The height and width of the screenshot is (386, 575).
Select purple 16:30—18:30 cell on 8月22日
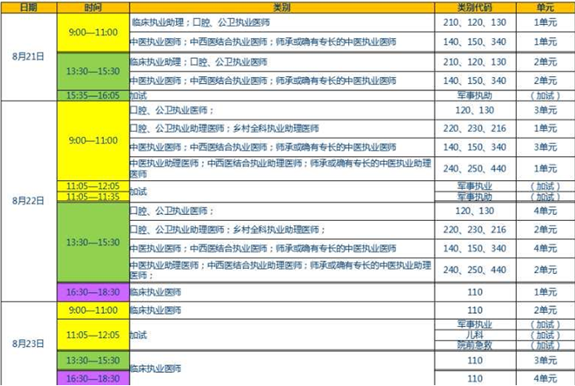click(x=93, y=292)
